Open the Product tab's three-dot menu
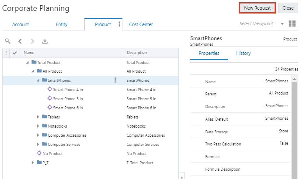The height and width of the screenshot is (179, 303). click(119, 24)
